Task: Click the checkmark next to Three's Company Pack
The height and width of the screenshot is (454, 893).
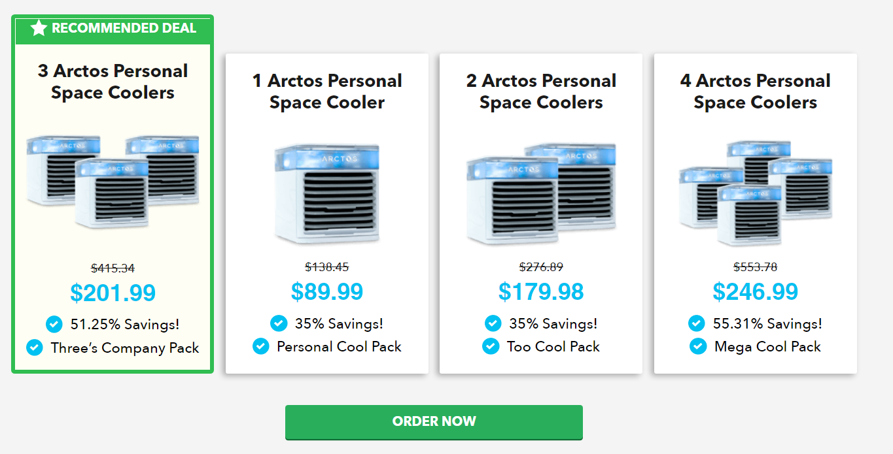Action: tap(35, 348)
